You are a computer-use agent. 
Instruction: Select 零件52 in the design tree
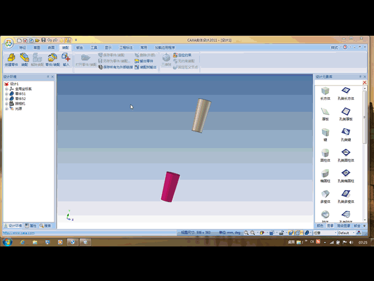[20, 99]
